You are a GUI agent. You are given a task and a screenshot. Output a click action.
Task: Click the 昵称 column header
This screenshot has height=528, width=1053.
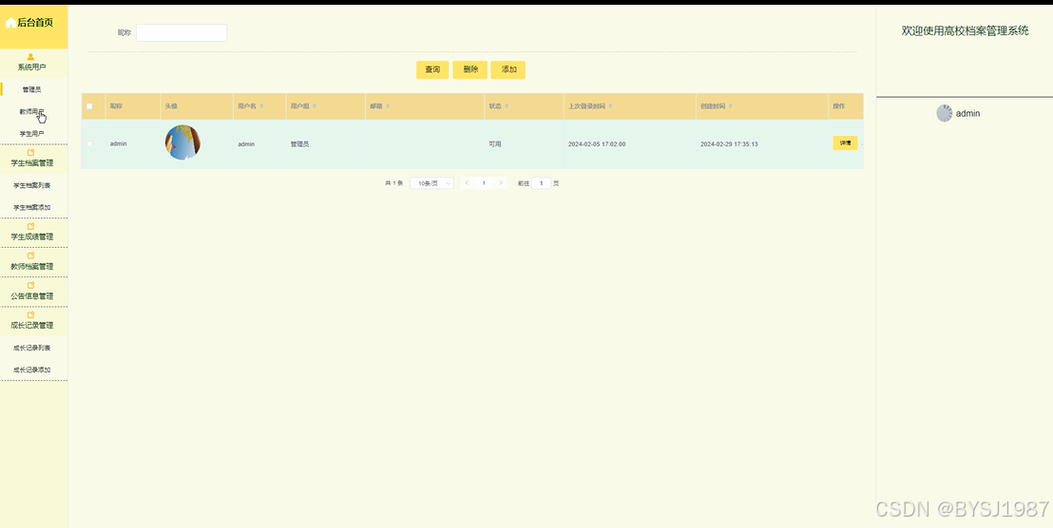tap(116, 106)
